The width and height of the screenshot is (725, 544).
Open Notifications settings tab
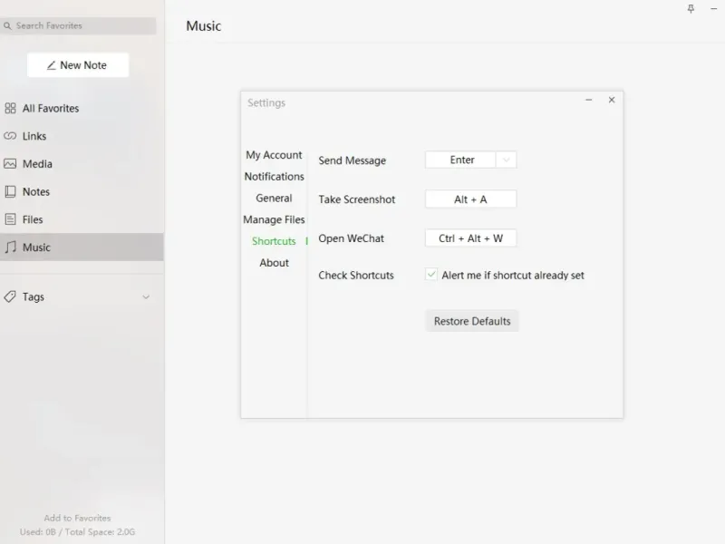275,177
